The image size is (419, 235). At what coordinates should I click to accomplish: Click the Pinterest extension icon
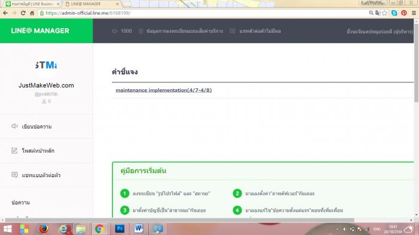coord(404,13)
